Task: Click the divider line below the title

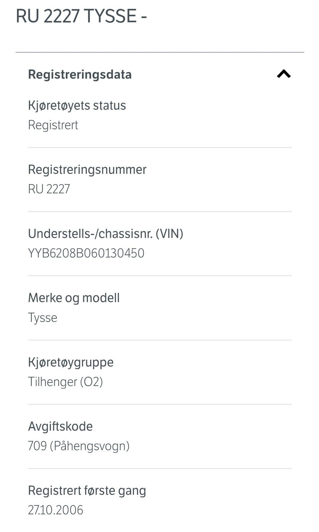Action: point(159,52)
